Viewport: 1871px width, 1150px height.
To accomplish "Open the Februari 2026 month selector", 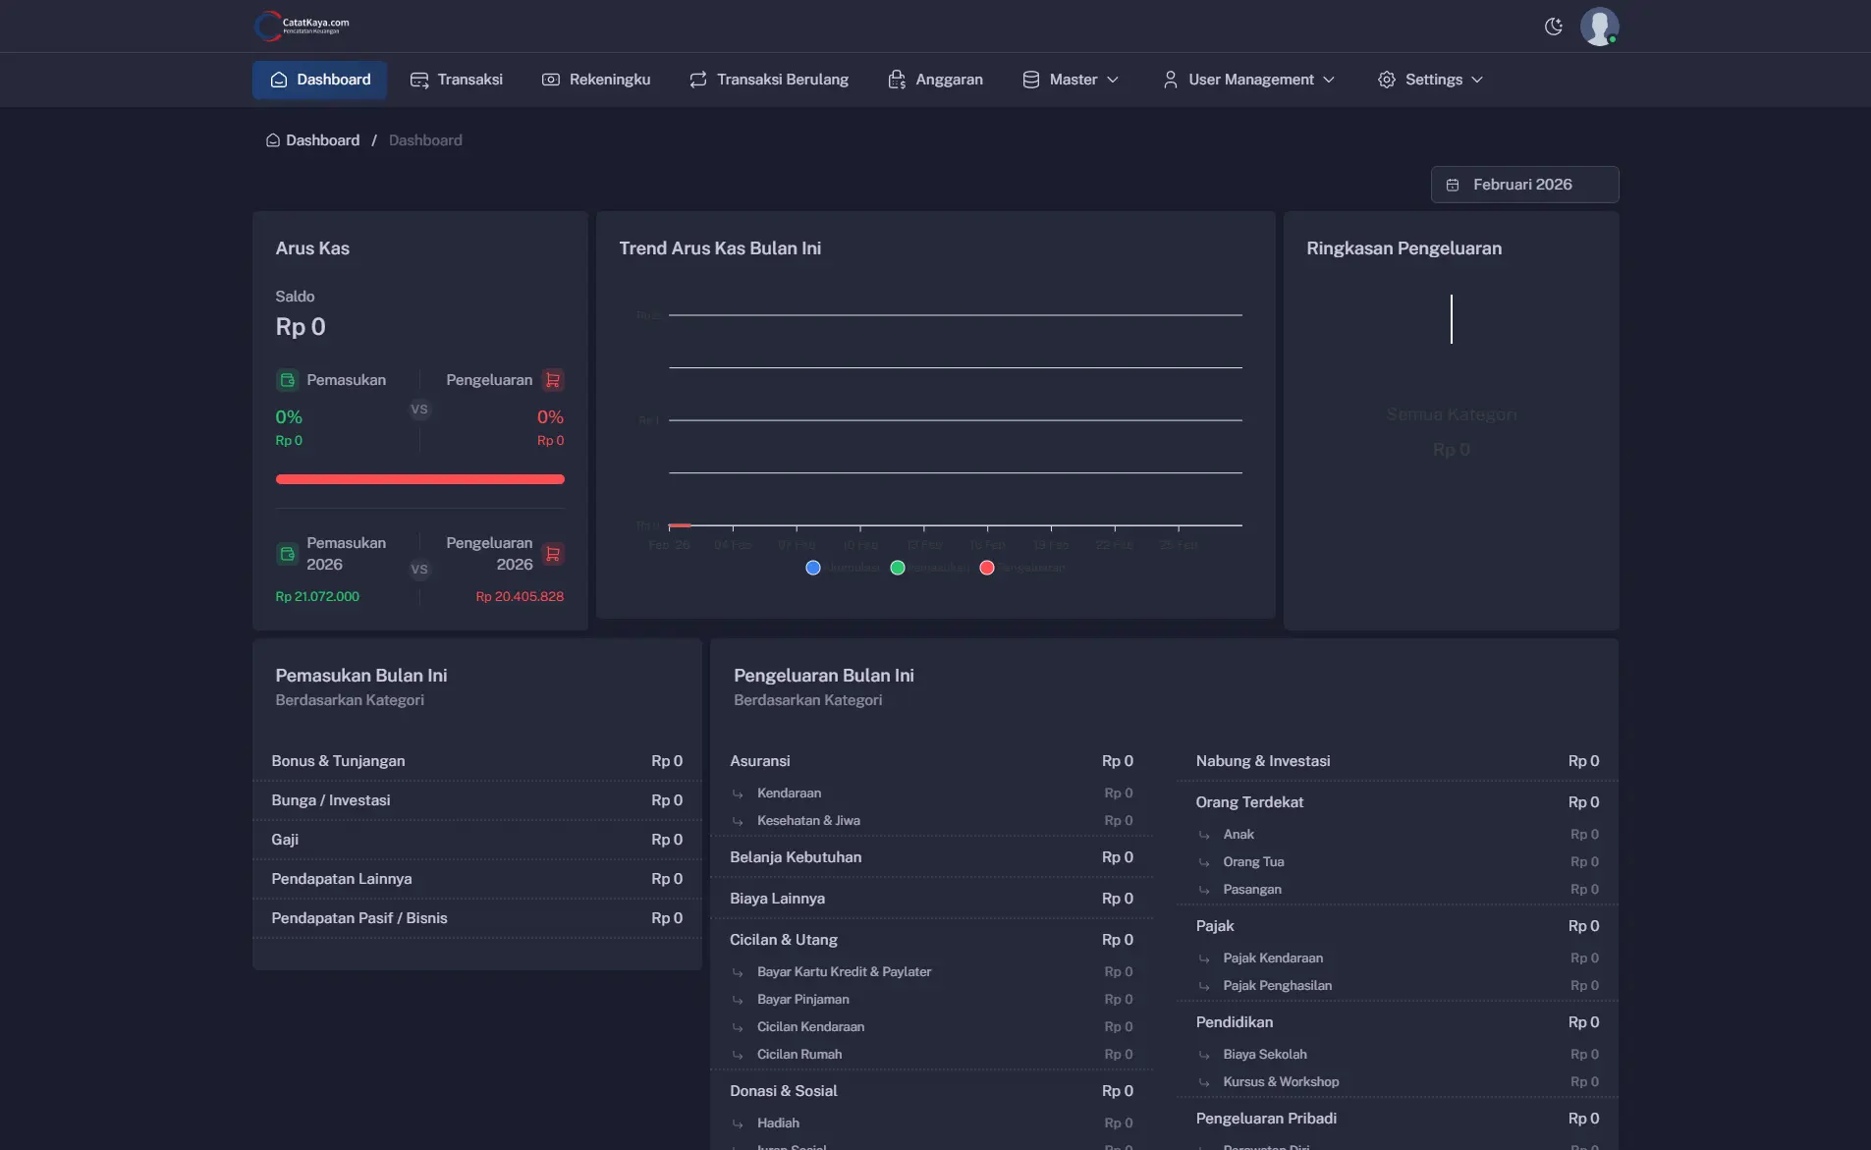I will pos(1524,185).
